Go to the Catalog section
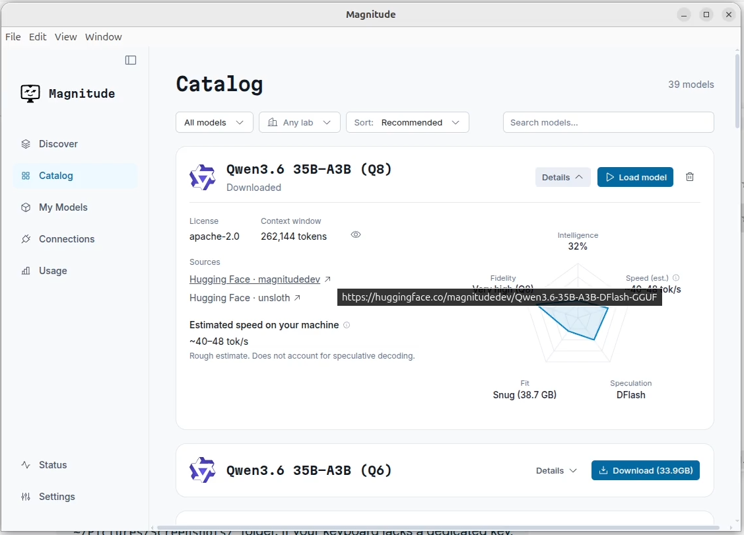Viewport: 744px width, 535px height. pyautogui.click(x=75, y=176)
